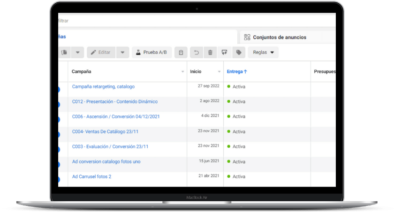Toggle the Campaña retargeting, catalogo switch
Screen dimensions: 394x212
click(x=59, y=90)
